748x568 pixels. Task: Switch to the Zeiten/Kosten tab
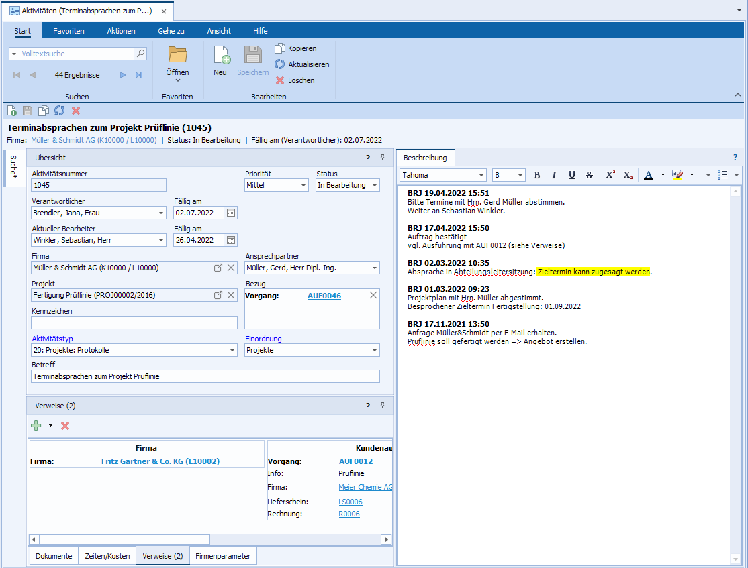point(107,556)
